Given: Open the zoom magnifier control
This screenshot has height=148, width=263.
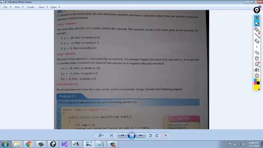Looking at the screenshot, I should click(101, 135).
